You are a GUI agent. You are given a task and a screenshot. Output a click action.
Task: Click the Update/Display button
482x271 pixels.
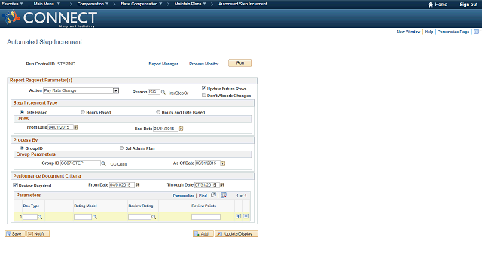(236, 234)
